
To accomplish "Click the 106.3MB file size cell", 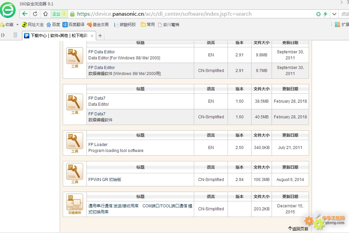I will click(x=262, y=179).
